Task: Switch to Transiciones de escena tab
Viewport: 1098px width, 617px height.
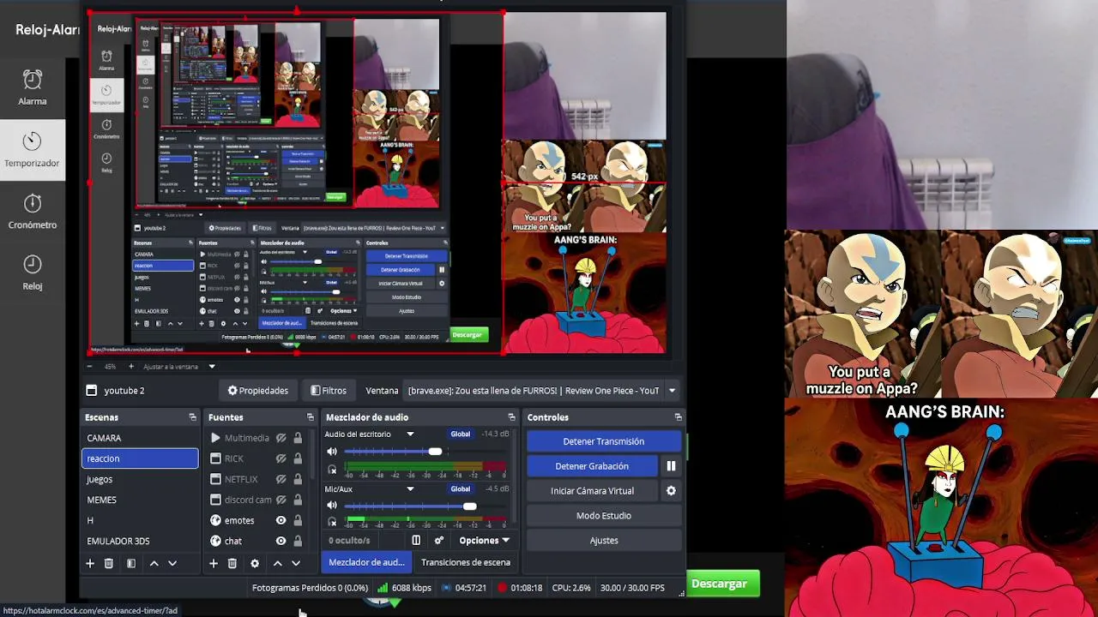Action: point(466,562)
